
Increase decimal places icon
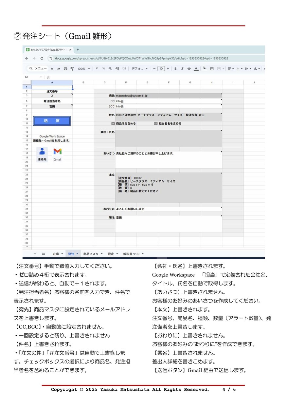pos(117,69)
